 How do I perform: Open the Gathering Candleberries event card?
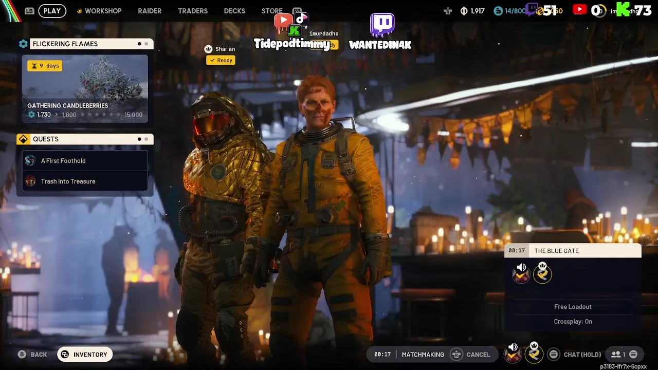tap(85, 89)
